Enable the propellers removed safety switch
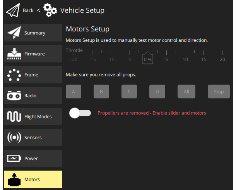 [x=80, y=113]
